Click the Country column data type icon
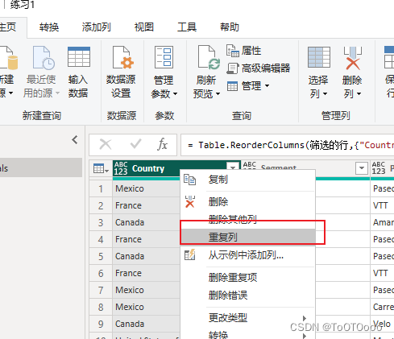Screen dimensions: 394x339 pos(121,168)
